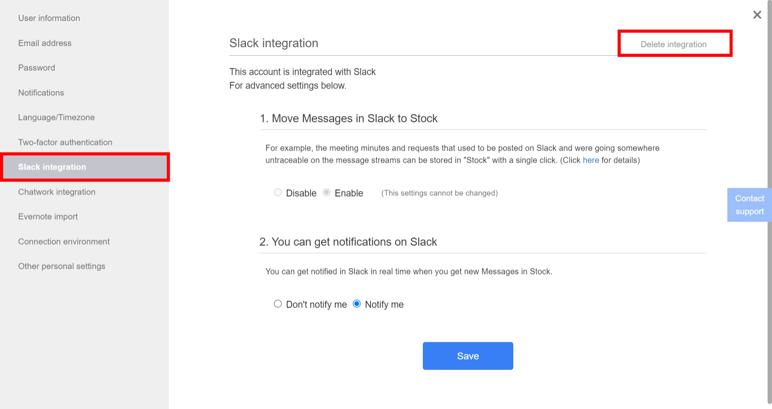Open Evernote import settings

click(x=47, y=217)
